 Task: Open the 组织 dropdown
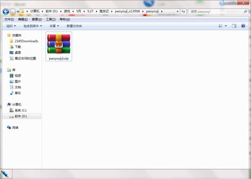point(11,26)
